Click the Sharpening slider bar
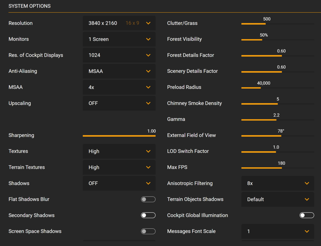The image size is (321, 246). pos(119,136)
